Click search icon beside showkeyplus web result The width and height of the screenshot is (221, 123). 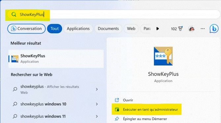15,89
